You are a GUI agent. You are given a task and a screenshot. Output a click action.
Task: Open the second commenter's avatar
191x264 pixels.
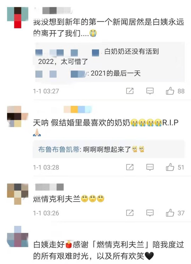click(x=18, y=116)
